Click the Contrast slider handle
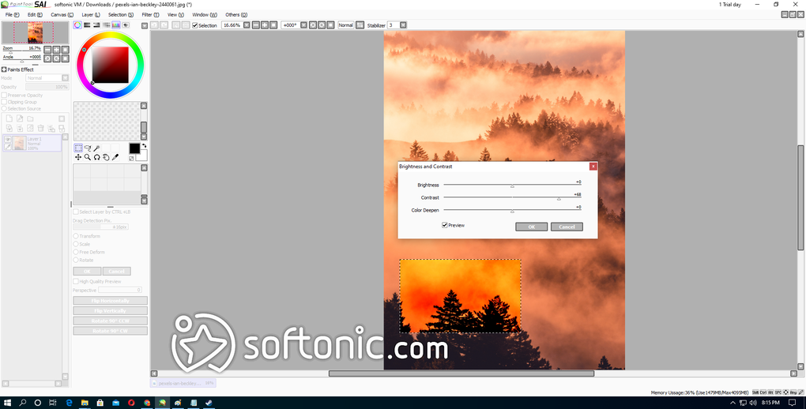This screenshot has width=806, height=409. coord(559,198)
